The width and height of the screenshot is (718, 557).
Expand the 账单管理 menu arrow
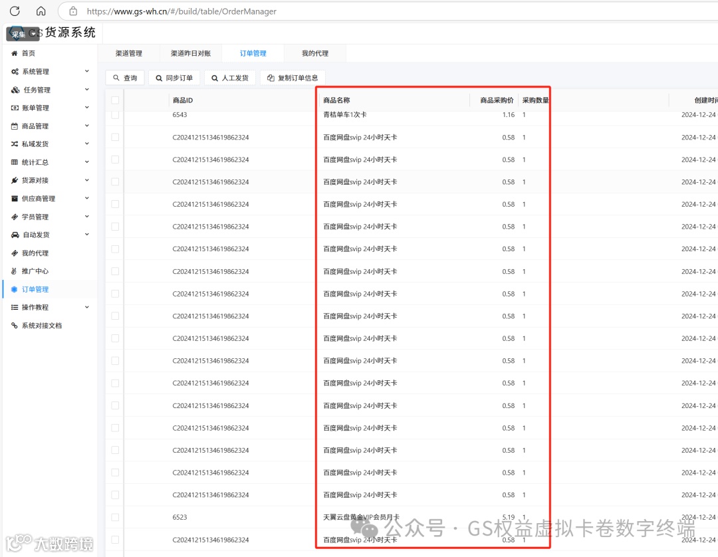click(x=86, y=107)
